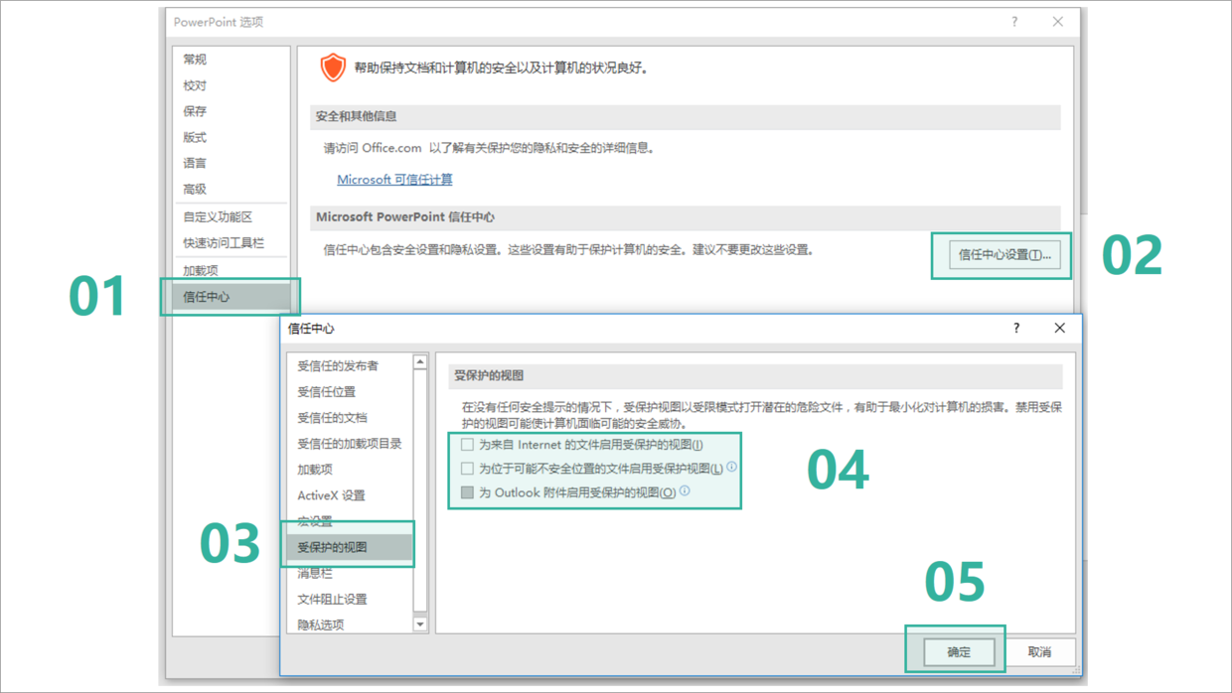This screenshot has width=1232, height=693.
Task: Click the 取消 button in 信任中心
Action: click(1039, 652)
